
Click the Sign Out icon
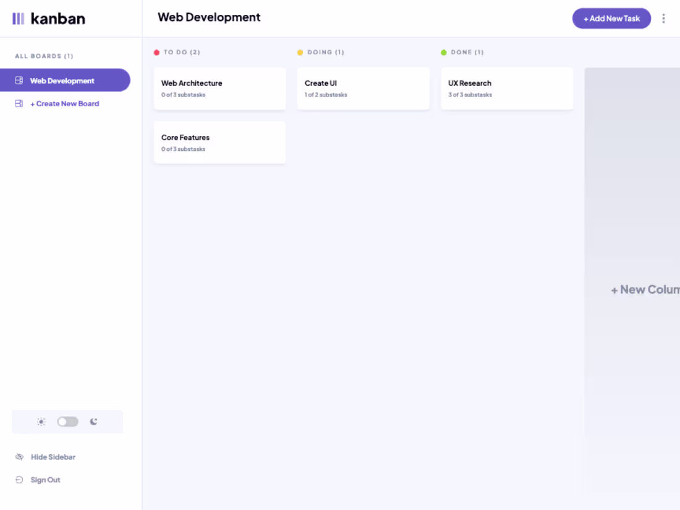[19, 480]
